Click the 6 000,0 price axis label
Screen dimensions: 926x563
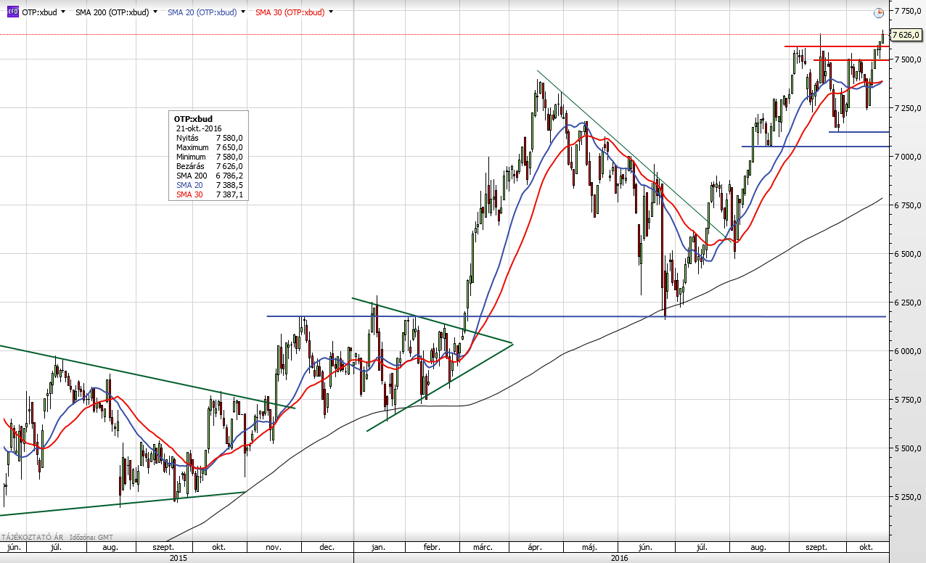pos(907,351)
